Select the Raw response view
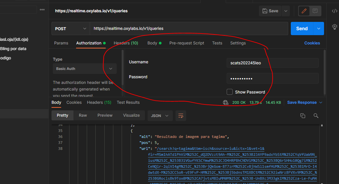339x184 pixels. click(x=83, y=115)
